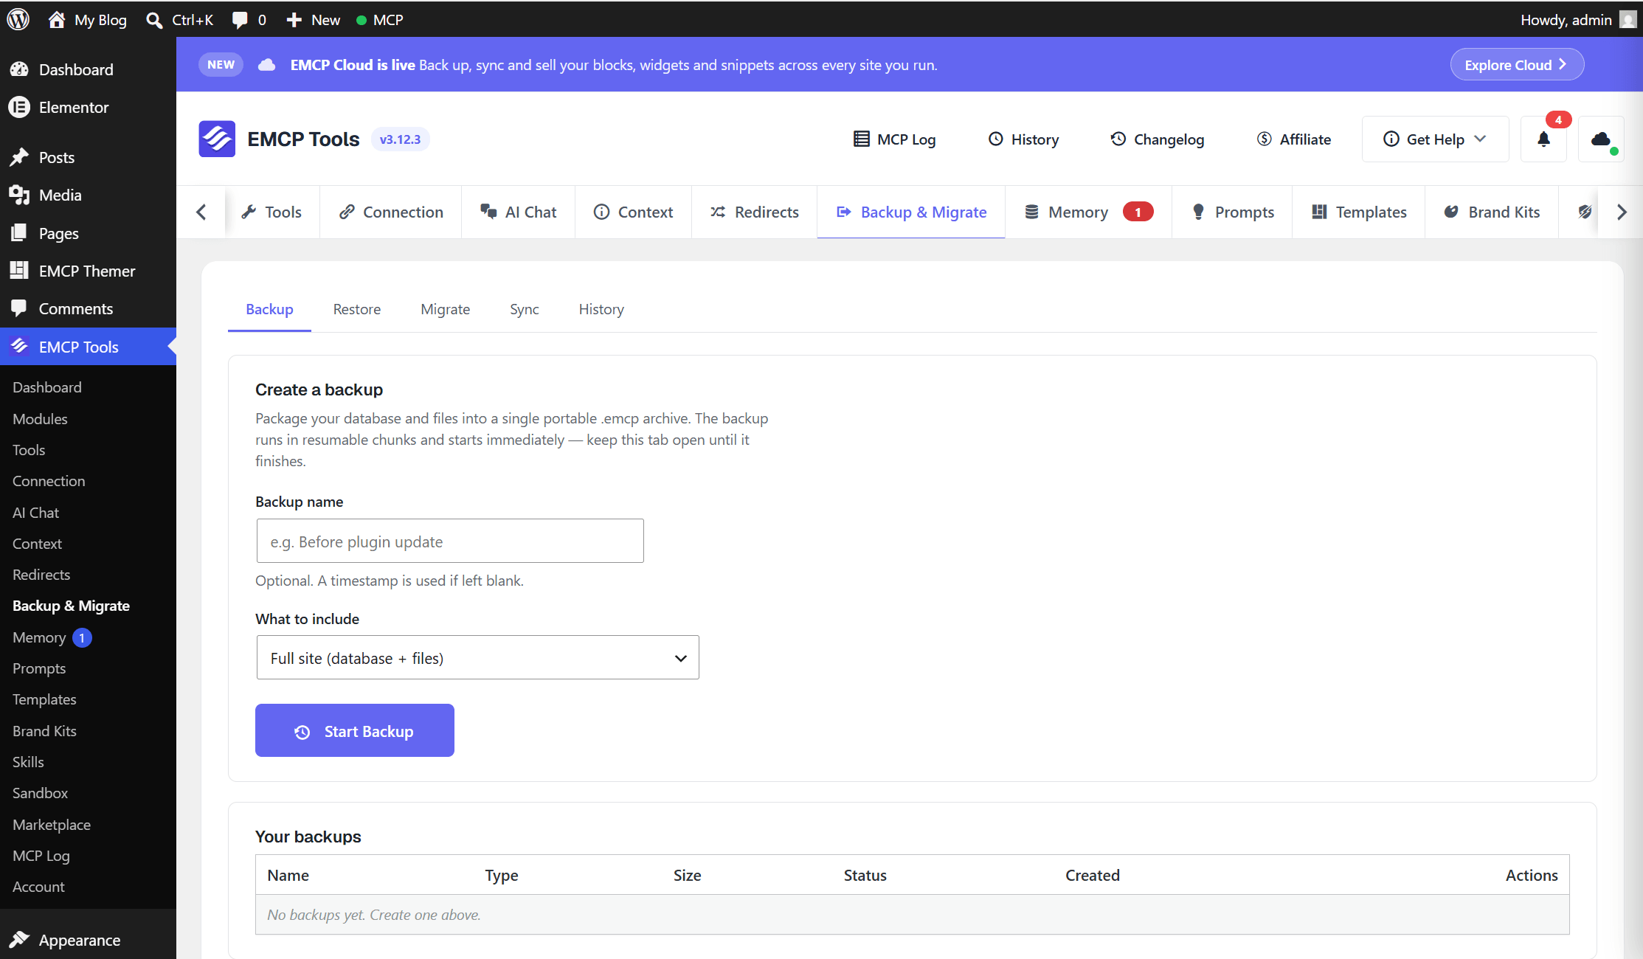Viewport: 1643px width, 959px height.
Task: Open Modules submenu item
Action: coord(40,418)
